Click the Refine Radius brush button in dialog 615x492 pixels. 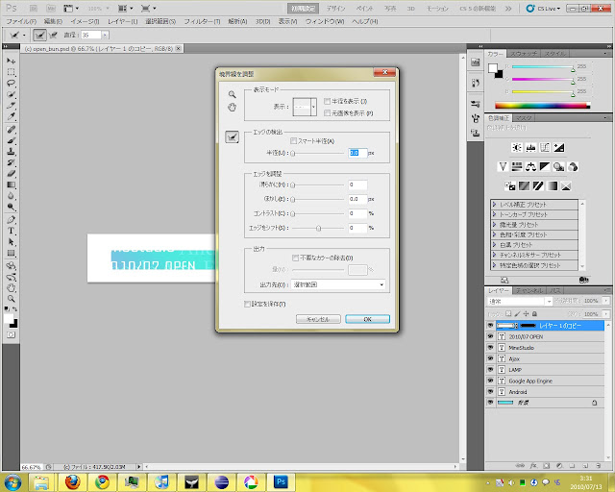[x=233, y=136]
